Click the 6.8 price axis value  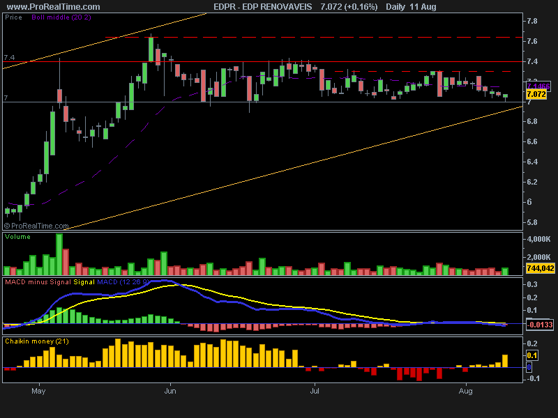point(532,121)
